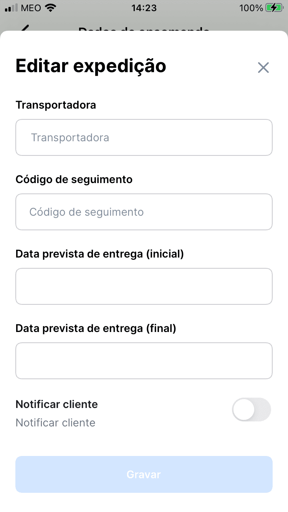Focus the Transportadora input field
The height and width of the screenshot is (512, 288).
(x=144, y=137)
